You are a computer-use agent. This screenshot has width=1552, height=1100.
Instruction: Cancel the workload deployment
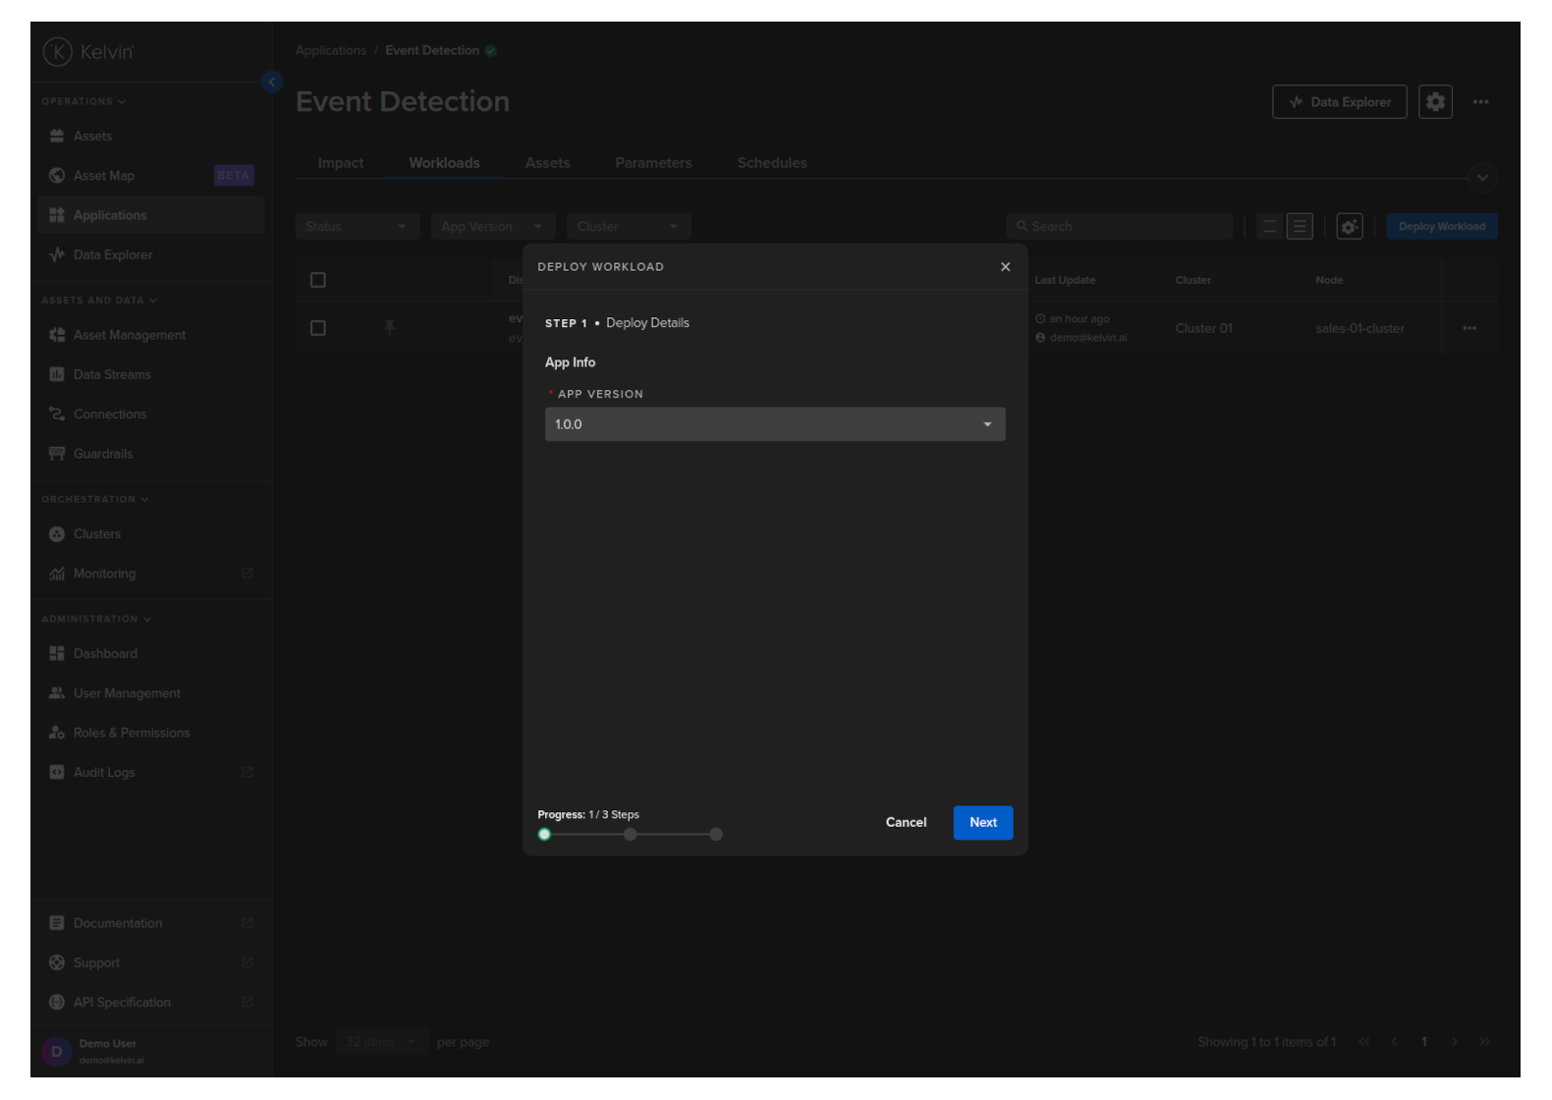906,823
